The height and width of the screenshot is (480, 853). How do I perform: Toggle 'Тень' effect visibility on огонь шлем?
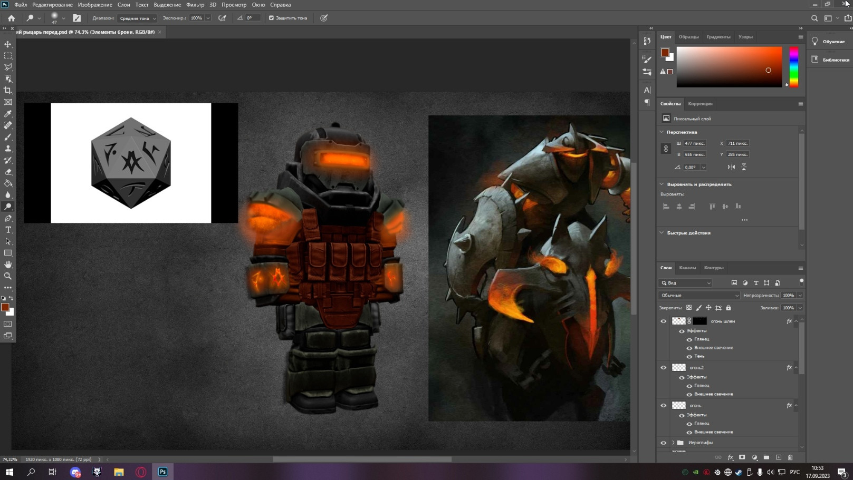click(x=689, y=356)
